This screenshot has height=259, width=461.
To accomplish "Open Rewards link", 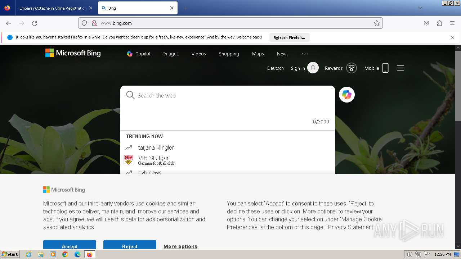I will pyautogui.click(x=334, y=68).
